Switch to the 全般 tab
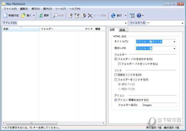 click(113, 30)
